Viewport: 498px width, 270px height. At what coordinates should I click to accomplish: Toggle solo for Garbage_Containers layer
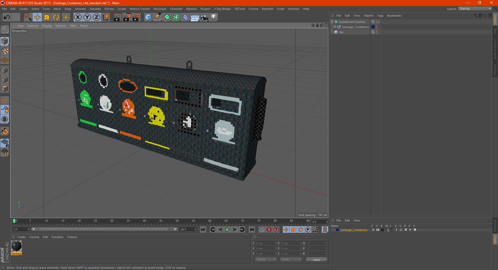373,230
